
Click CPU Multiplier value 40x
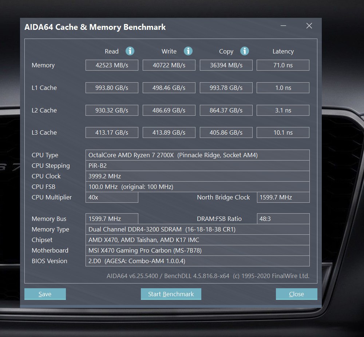tap(112, 197)
